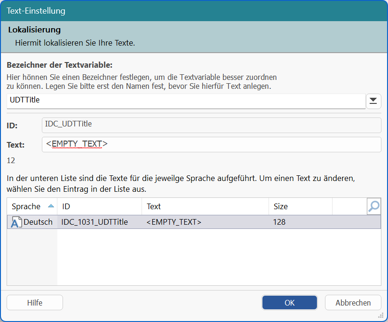
Task: Click the ID column header
Action: (100, 206)
